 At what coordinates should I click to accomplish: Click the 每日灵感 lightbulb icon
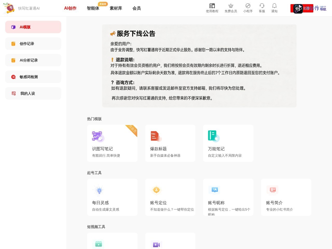click(x=99, y=190)
